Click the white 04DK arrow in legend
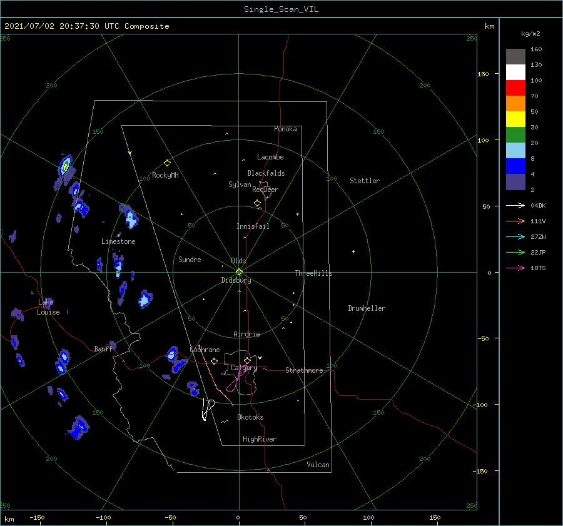The height and width of the screenshot is (526, 563). click(x=515, y=205)
